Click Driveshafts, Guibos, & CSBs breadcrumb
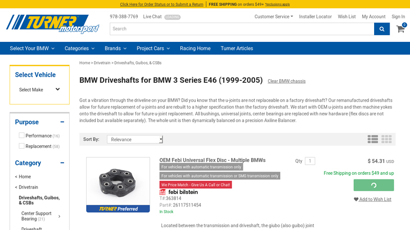Screen dimensions: 410x230 point(138,63)
